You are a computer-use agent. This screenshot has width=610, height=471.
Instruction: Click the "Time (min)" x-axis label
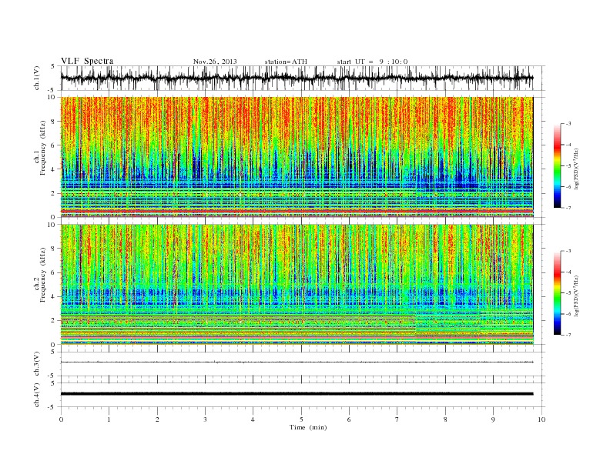[x=308, y=427]
